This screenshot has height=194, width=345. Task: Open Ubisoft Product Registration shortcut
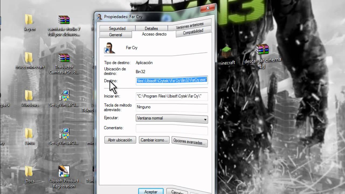pos(64,171)
